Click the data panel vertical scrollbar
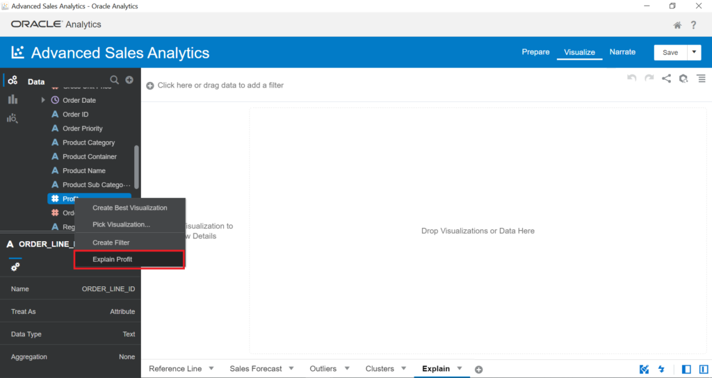Viewport: 712px width, 378px height. (x=137, y=167)
